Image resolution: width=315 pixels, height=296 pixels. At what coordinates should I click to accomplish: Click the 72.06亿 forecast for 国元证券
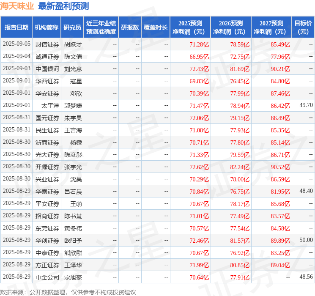(x=199, y=118)
